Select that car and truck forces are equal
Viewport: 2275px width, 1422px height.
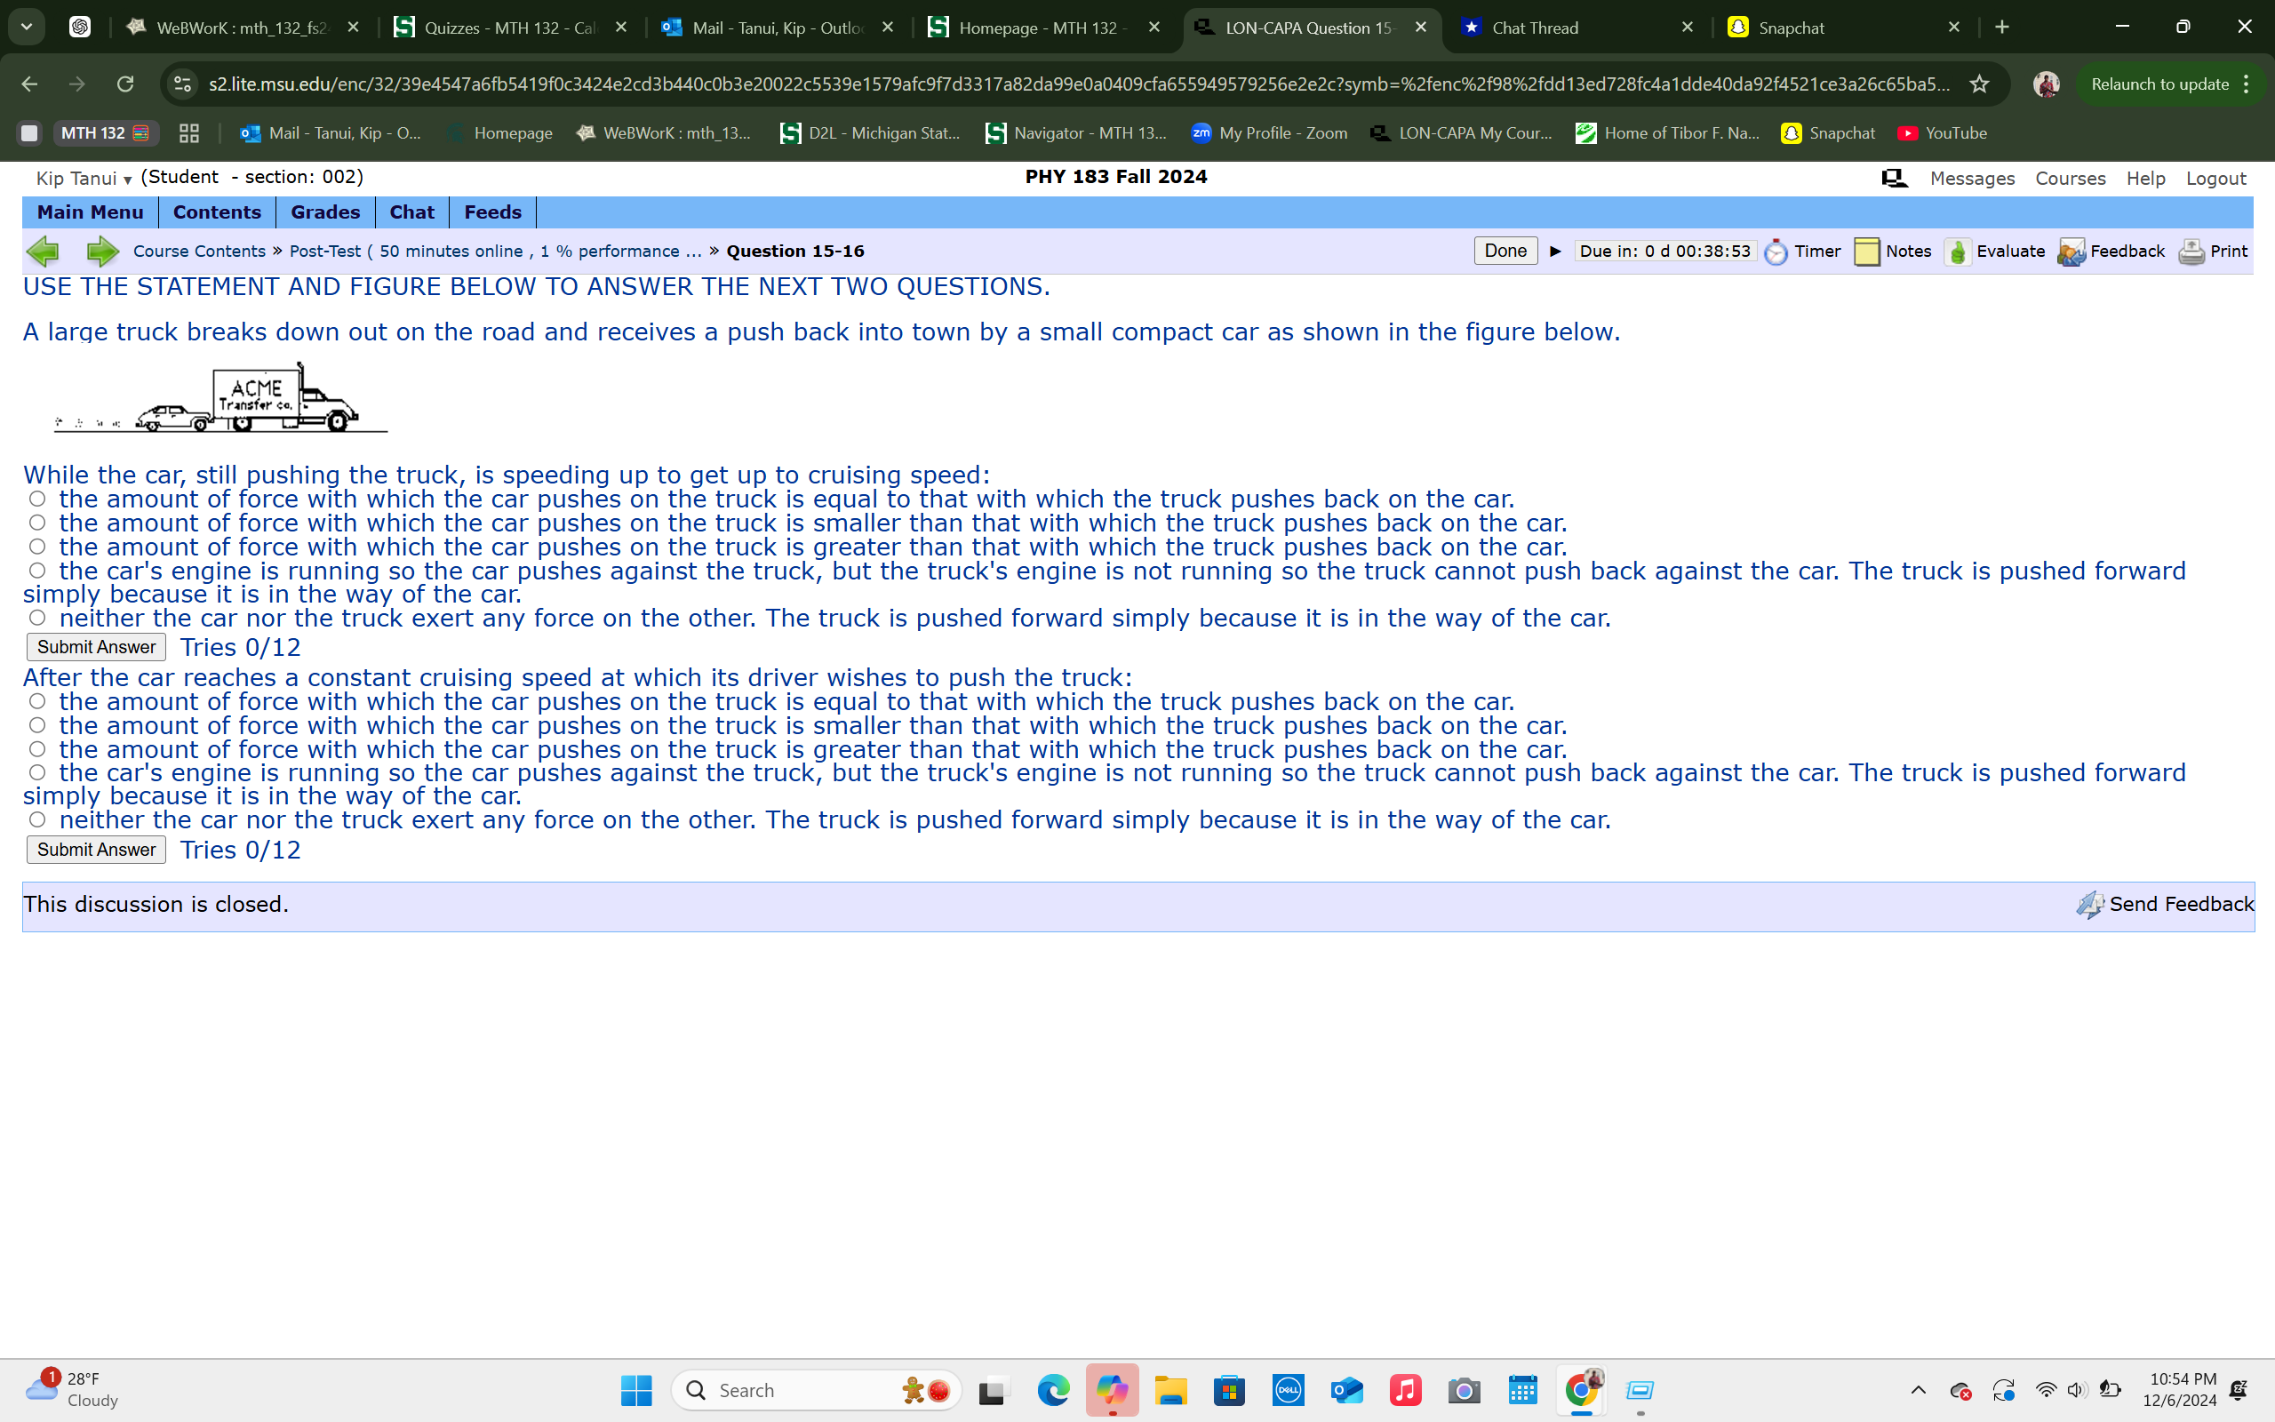pos(37,499)
